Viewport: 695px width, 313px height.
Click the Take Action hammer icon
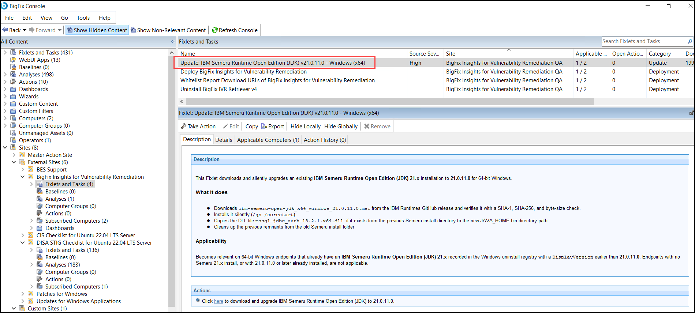pyautogui.click(x=184, y=126)
